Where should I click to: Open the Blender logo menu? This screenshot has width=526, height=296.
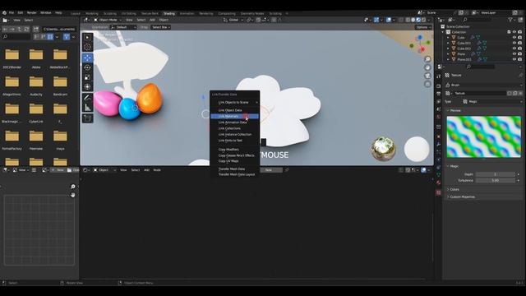pyautogui.click(x=4, y=13)
